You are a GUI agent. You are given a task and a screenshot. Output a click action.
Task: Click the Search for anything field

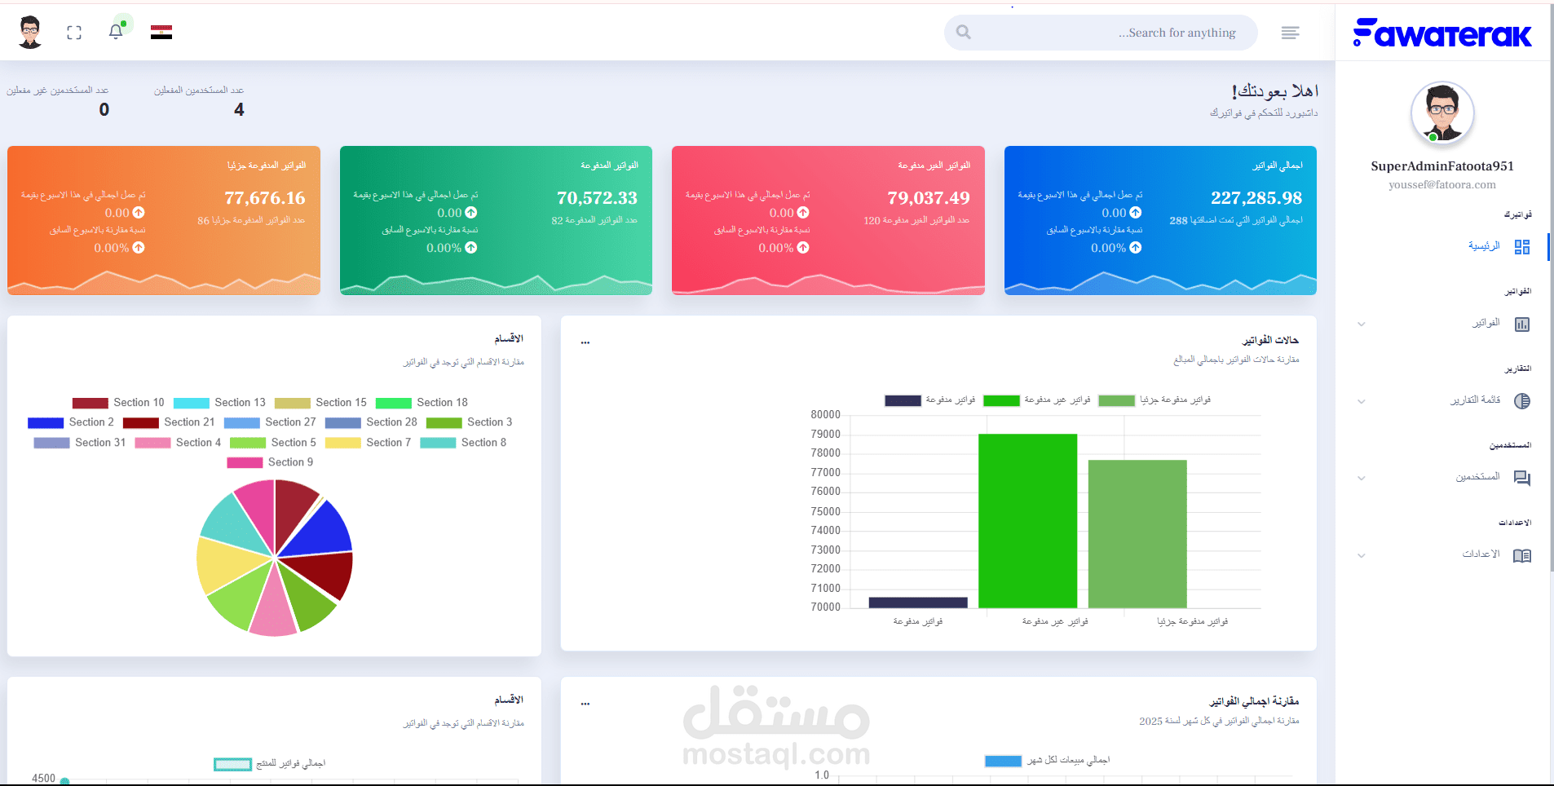[x=1101, y=33]
